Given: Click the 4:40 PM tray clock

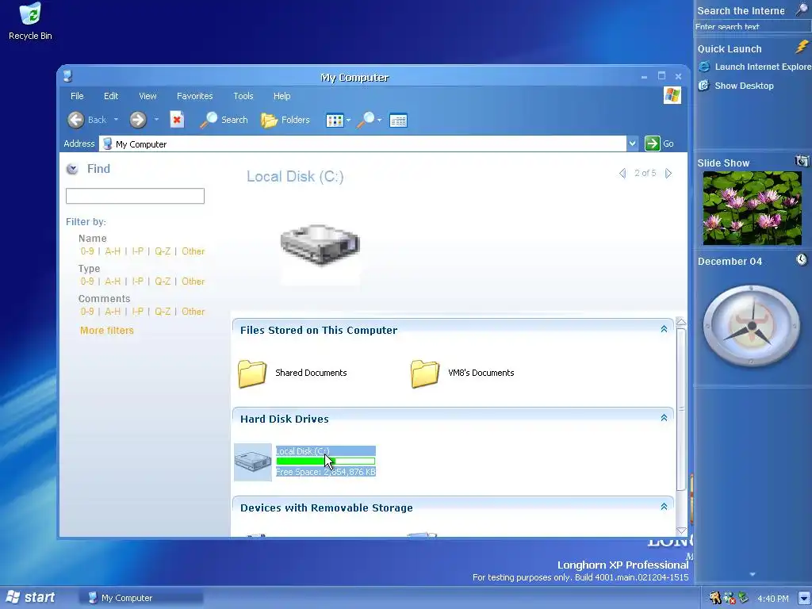Looking at the screenshot, I should tap(772, 599).
